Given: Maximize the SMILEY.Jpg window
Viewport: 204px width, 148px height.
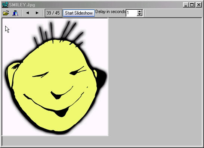Looking at the screenshot, I should click(192, 5).
